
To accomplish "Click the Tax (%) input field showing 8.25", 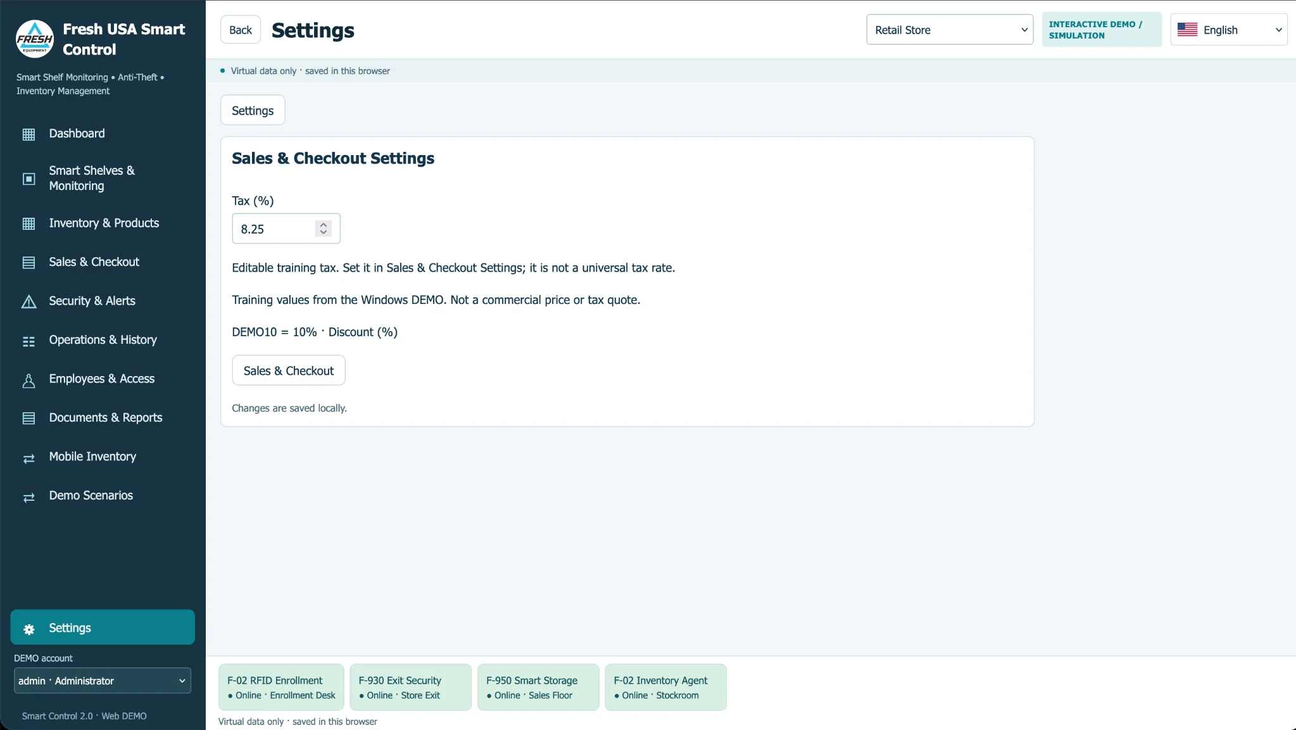I will point(286,229).
